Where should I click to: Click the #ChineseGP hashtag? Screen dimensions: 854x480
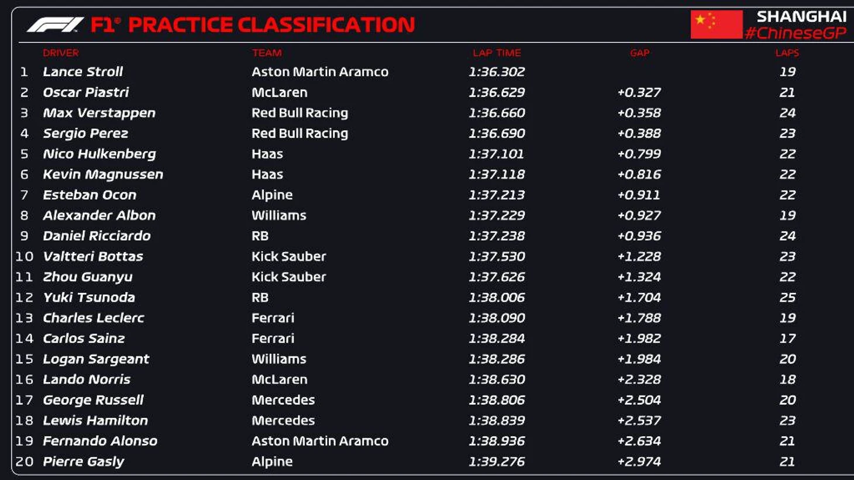tap(795, 33)
